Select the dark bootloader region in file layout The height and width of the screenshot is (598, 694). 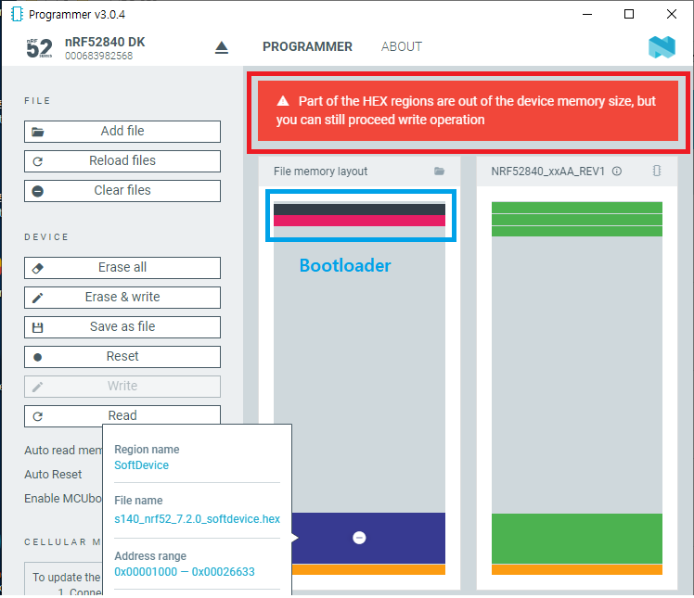359,210
